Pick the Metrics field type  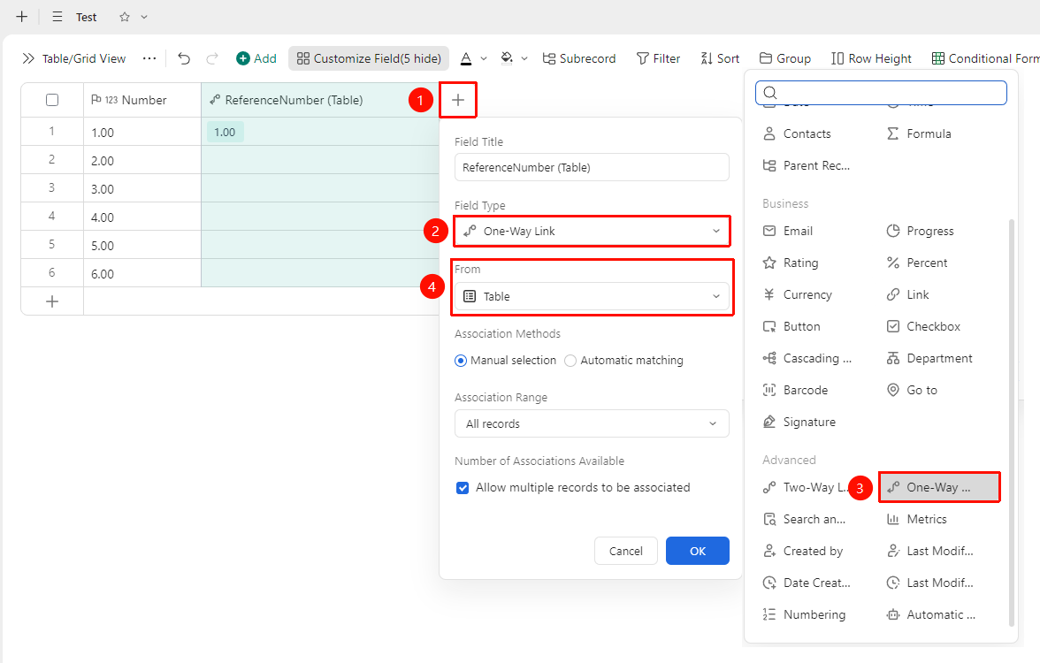[x=916, y=519]
